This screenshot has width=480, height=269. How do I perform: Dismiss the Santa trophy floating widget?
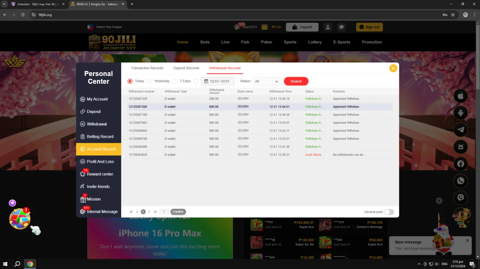(439, 201)
